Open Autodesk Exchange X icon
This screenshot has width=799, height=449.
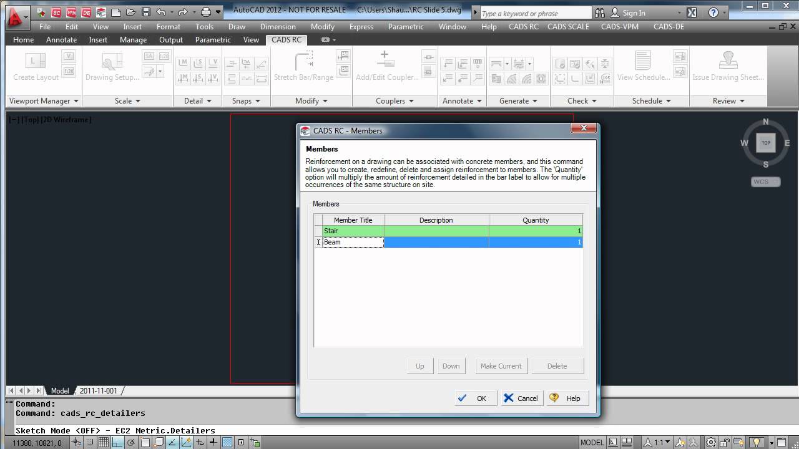691,12
